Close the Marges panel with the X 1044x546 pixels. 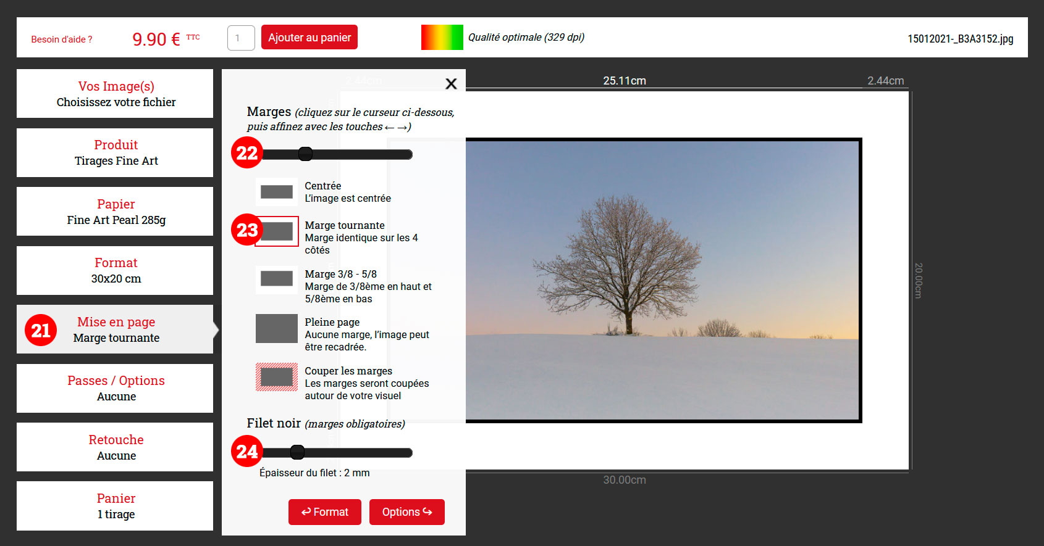click(x=451, y=83)
